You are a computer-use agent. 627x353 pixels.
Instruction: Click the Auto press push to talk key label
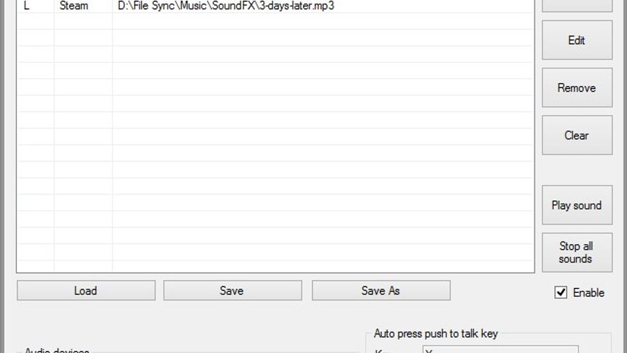pos(436,333)
